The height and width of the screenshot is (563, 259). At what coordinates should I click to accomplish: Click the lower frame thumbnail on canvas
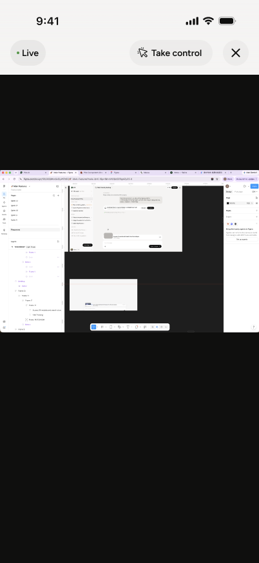[103, 294]
